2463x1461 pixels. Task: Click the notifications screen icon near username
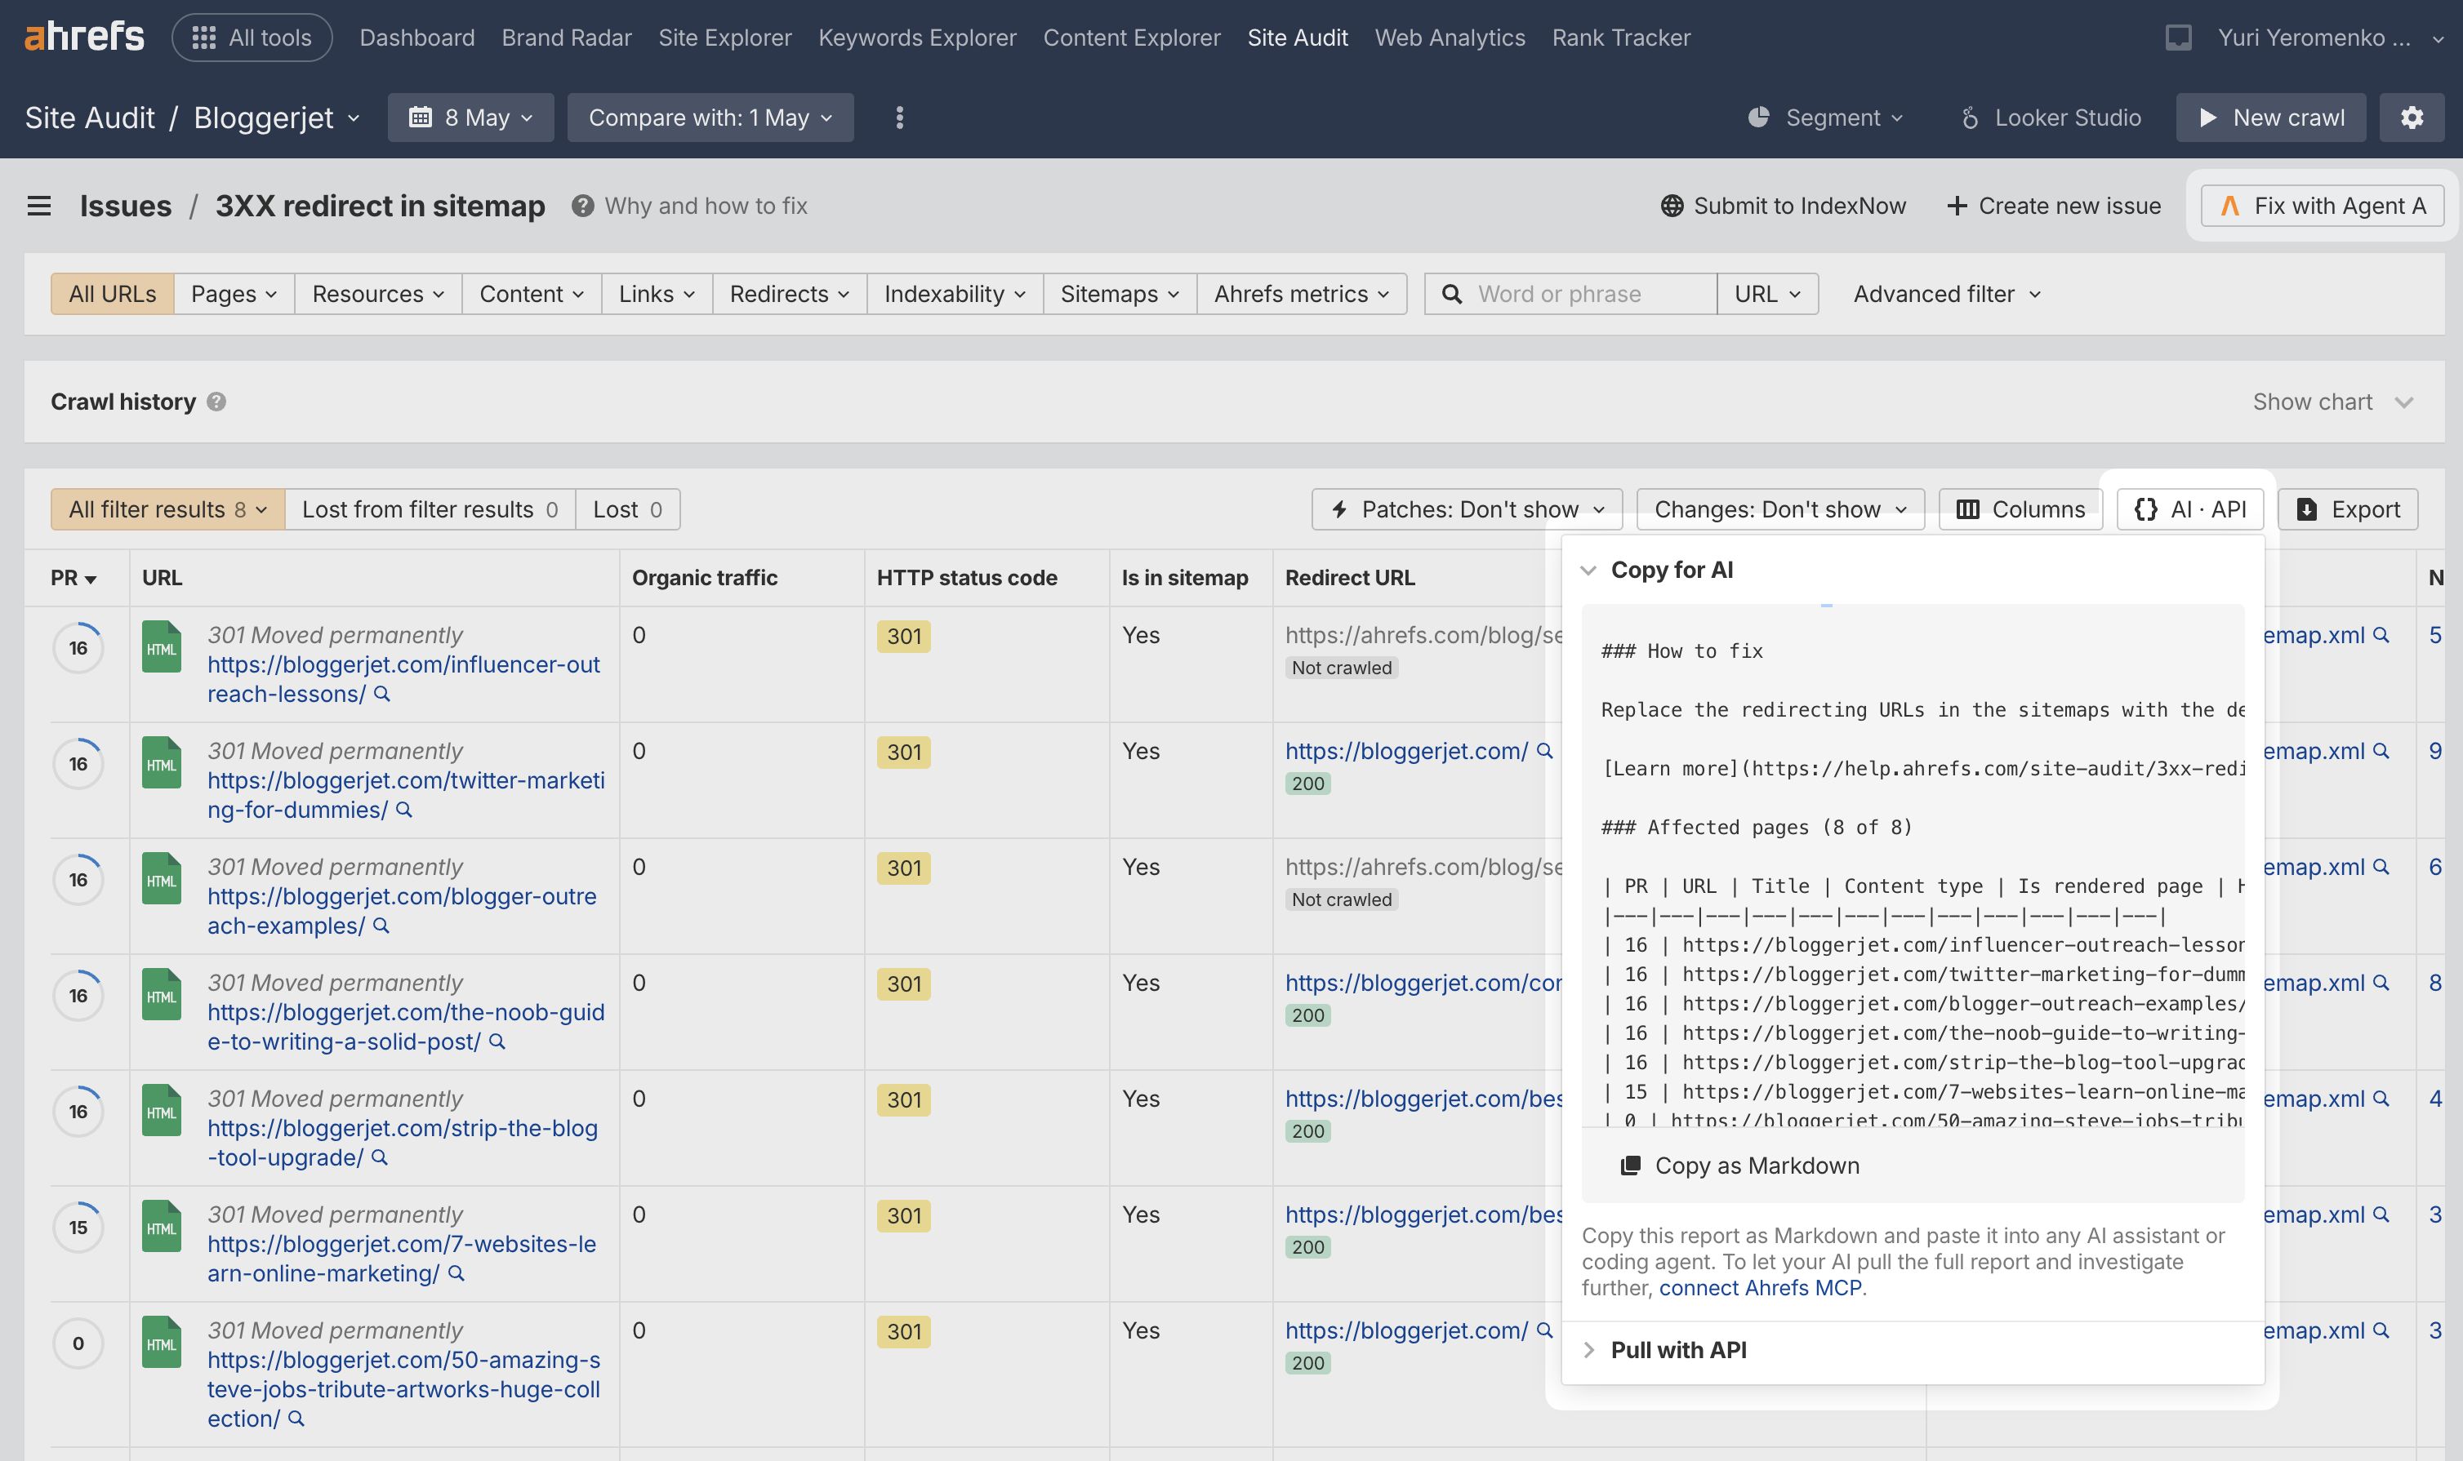[2178, 38]
